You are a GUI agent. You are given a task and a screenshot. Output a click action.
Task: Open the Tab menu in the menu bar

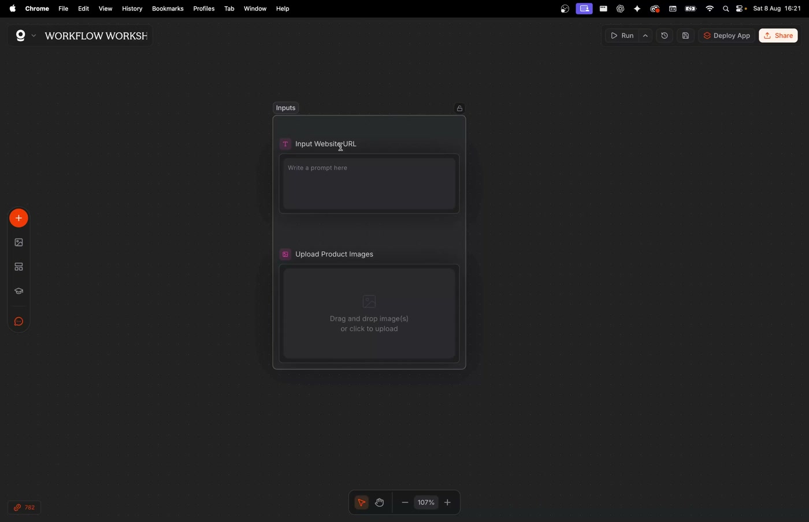pyautogui.click(x=229, y=9)
